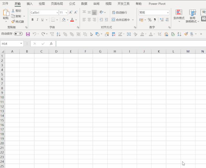Increase font size with the larger A
The height and width of the screenshot is (168, 206).
coord(71,13)
